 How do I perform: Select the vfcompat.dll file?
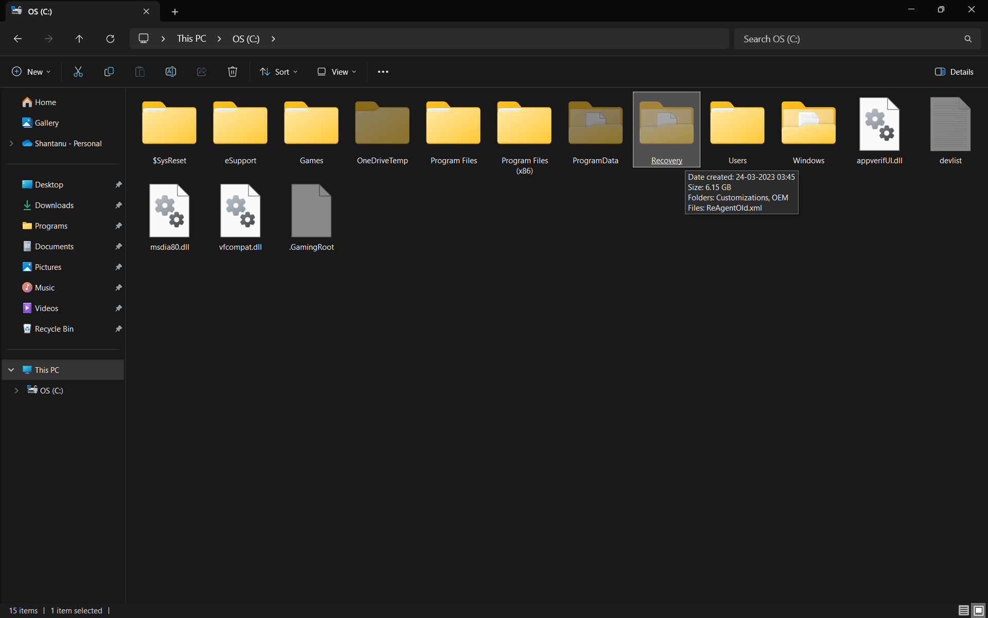(240, 217)
